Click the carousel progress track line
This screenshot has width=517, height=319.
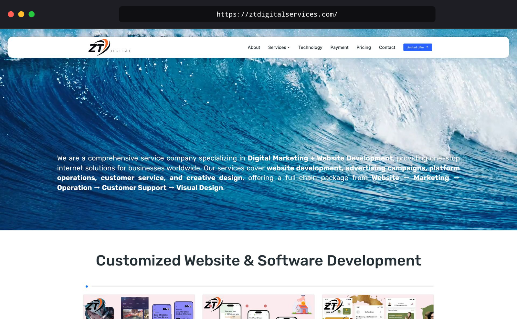262,286
